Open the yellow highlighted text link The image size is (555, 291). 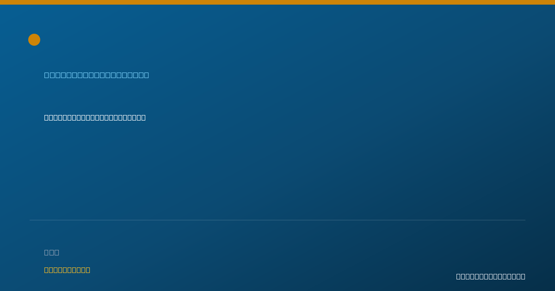click(67, 270)
